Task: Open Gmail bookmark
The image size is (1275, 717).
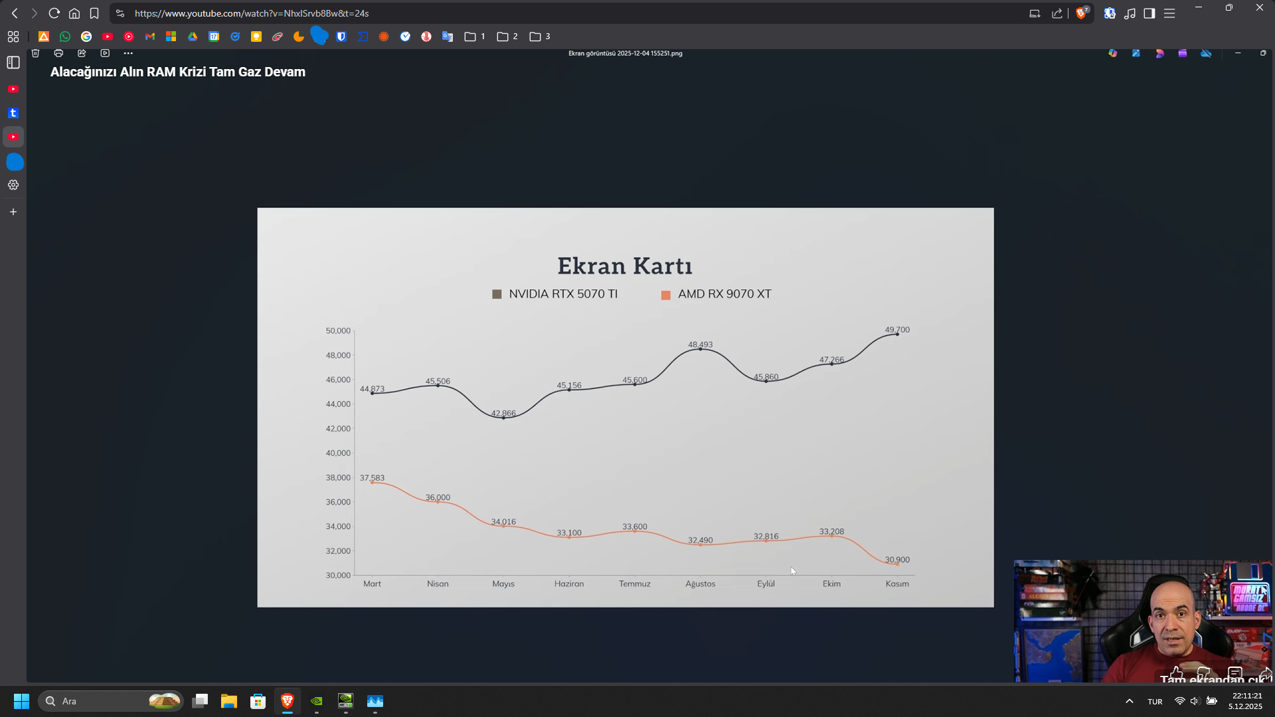Action: point(150,37)
